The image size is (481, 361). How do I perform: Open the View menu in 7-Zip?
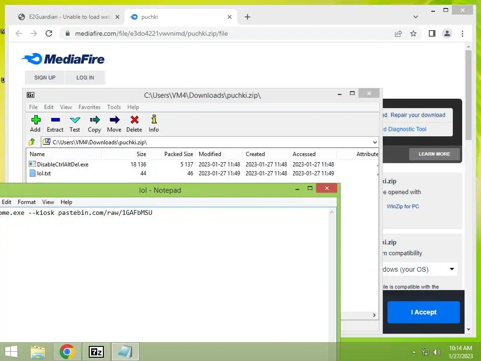(66, 107)
